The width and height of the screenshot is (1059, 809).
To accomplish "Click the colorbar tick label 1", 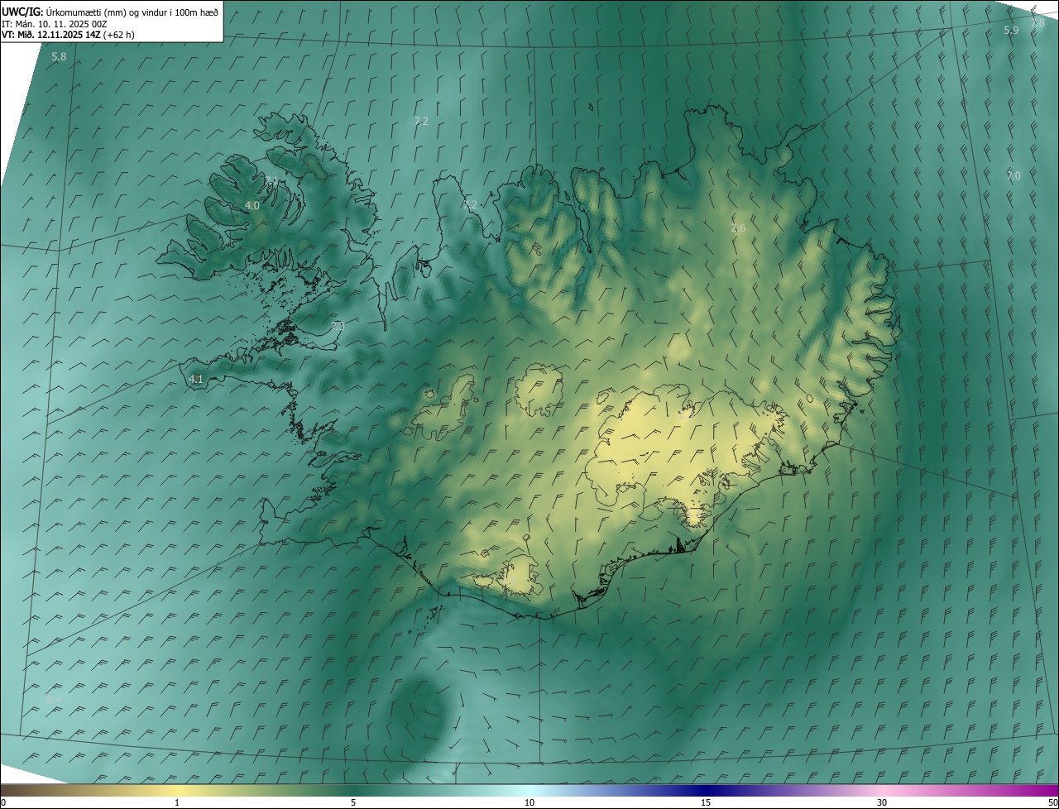I will click(x=177, y=802).
